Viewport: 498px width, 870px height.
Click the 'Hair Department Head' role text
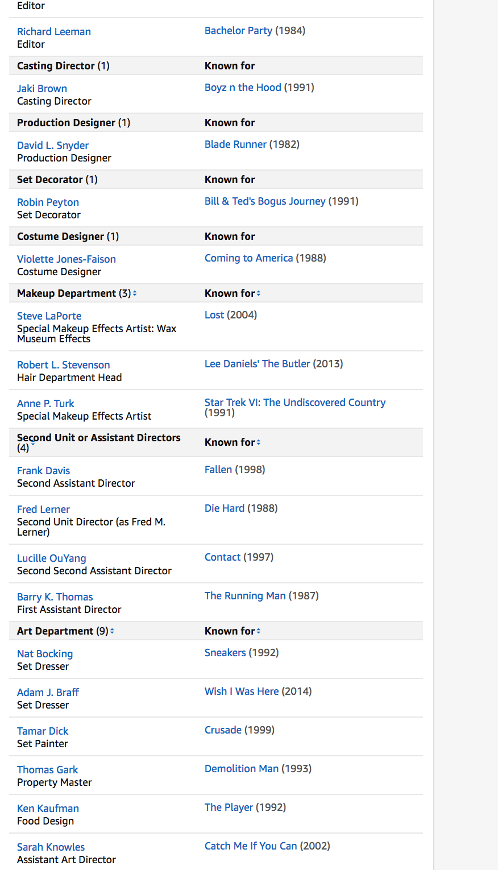(x=69, y=378)
